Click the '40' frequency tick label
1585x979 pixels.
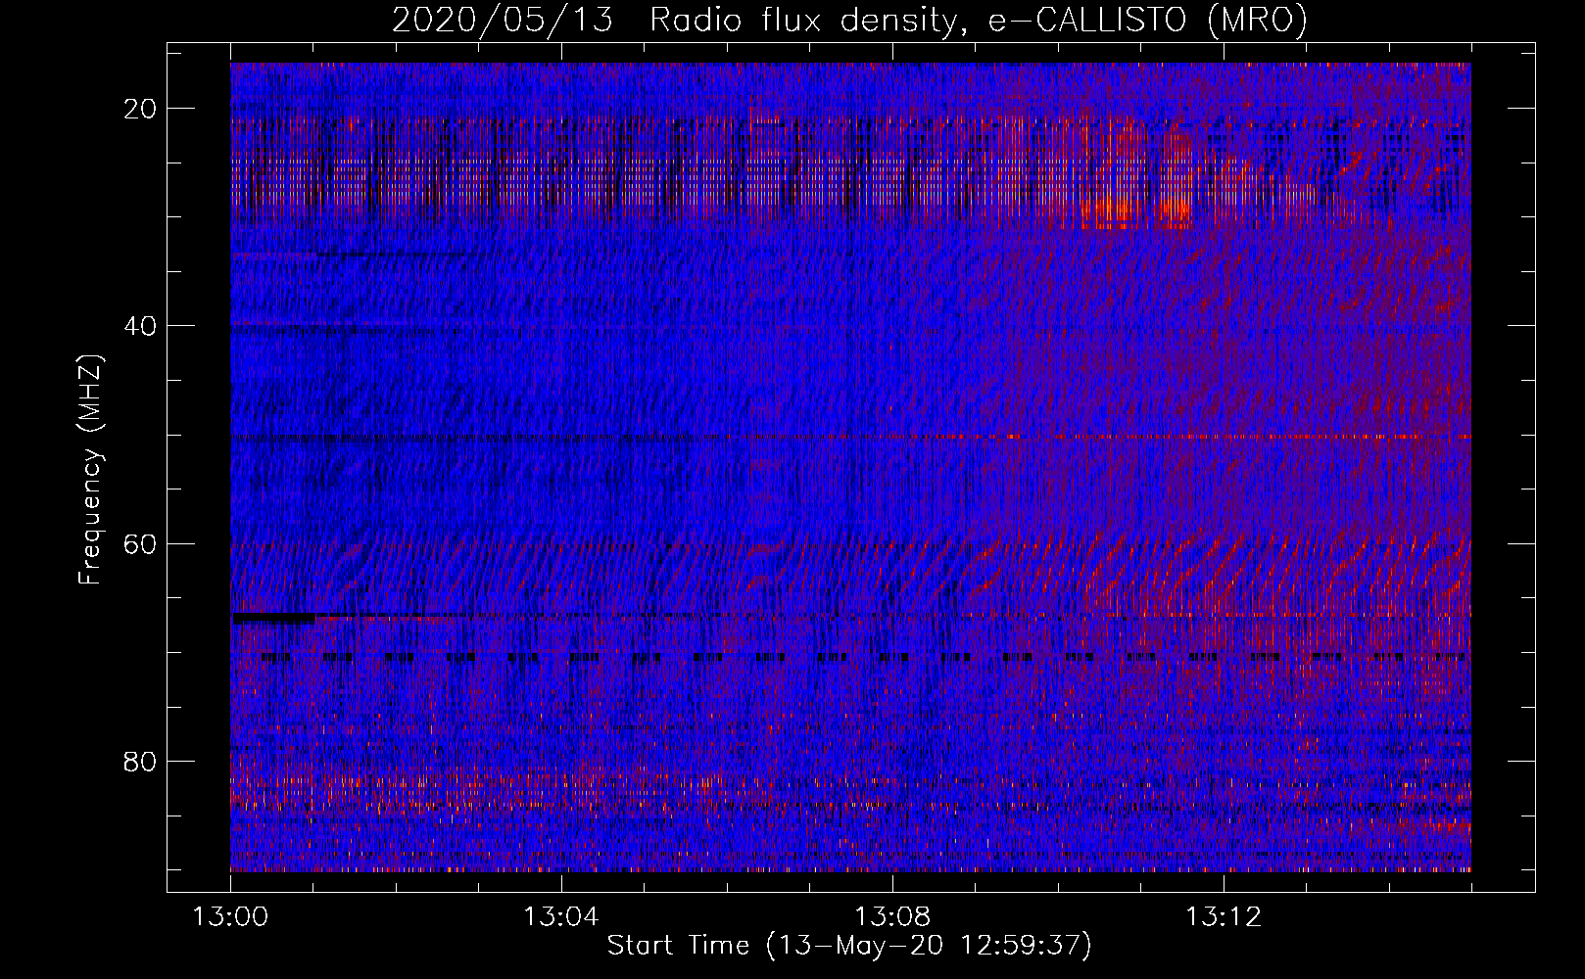141,326
